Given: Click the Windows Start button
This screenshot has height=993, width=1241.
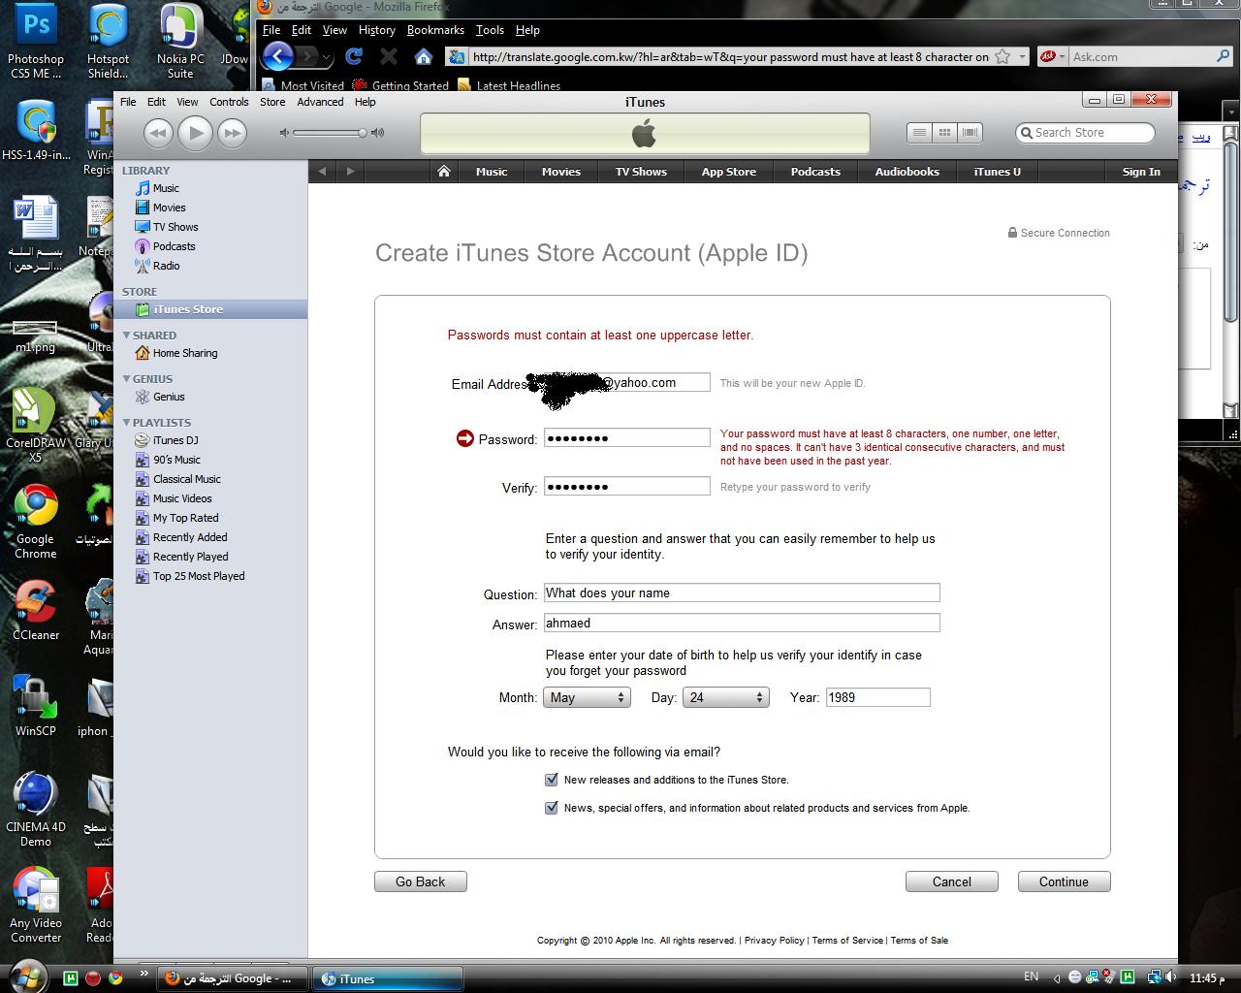Looking at the screenshot, I should click(x=27, y=977).
